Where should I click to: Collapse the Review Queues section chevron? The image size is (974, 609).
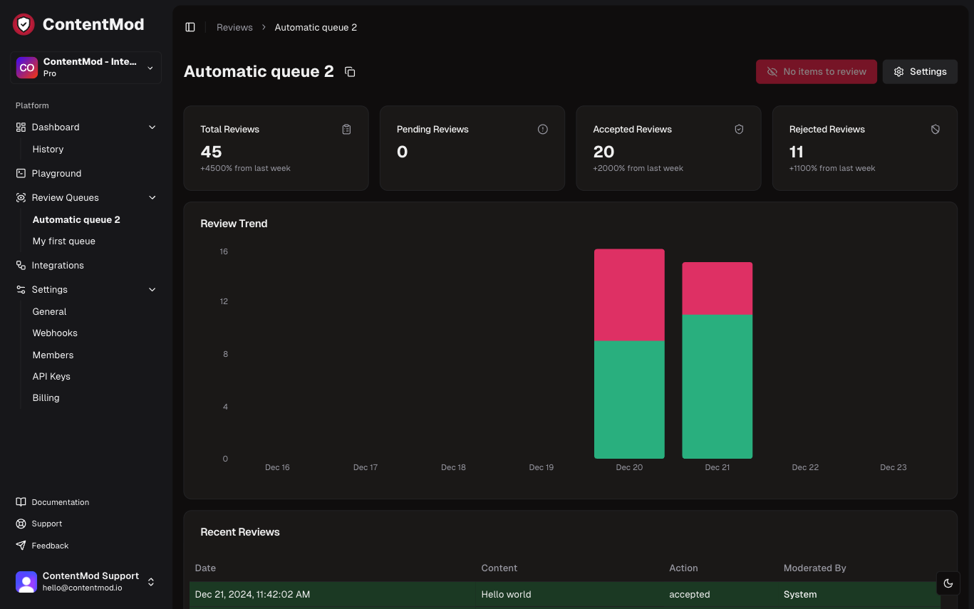tap(152, 197)
